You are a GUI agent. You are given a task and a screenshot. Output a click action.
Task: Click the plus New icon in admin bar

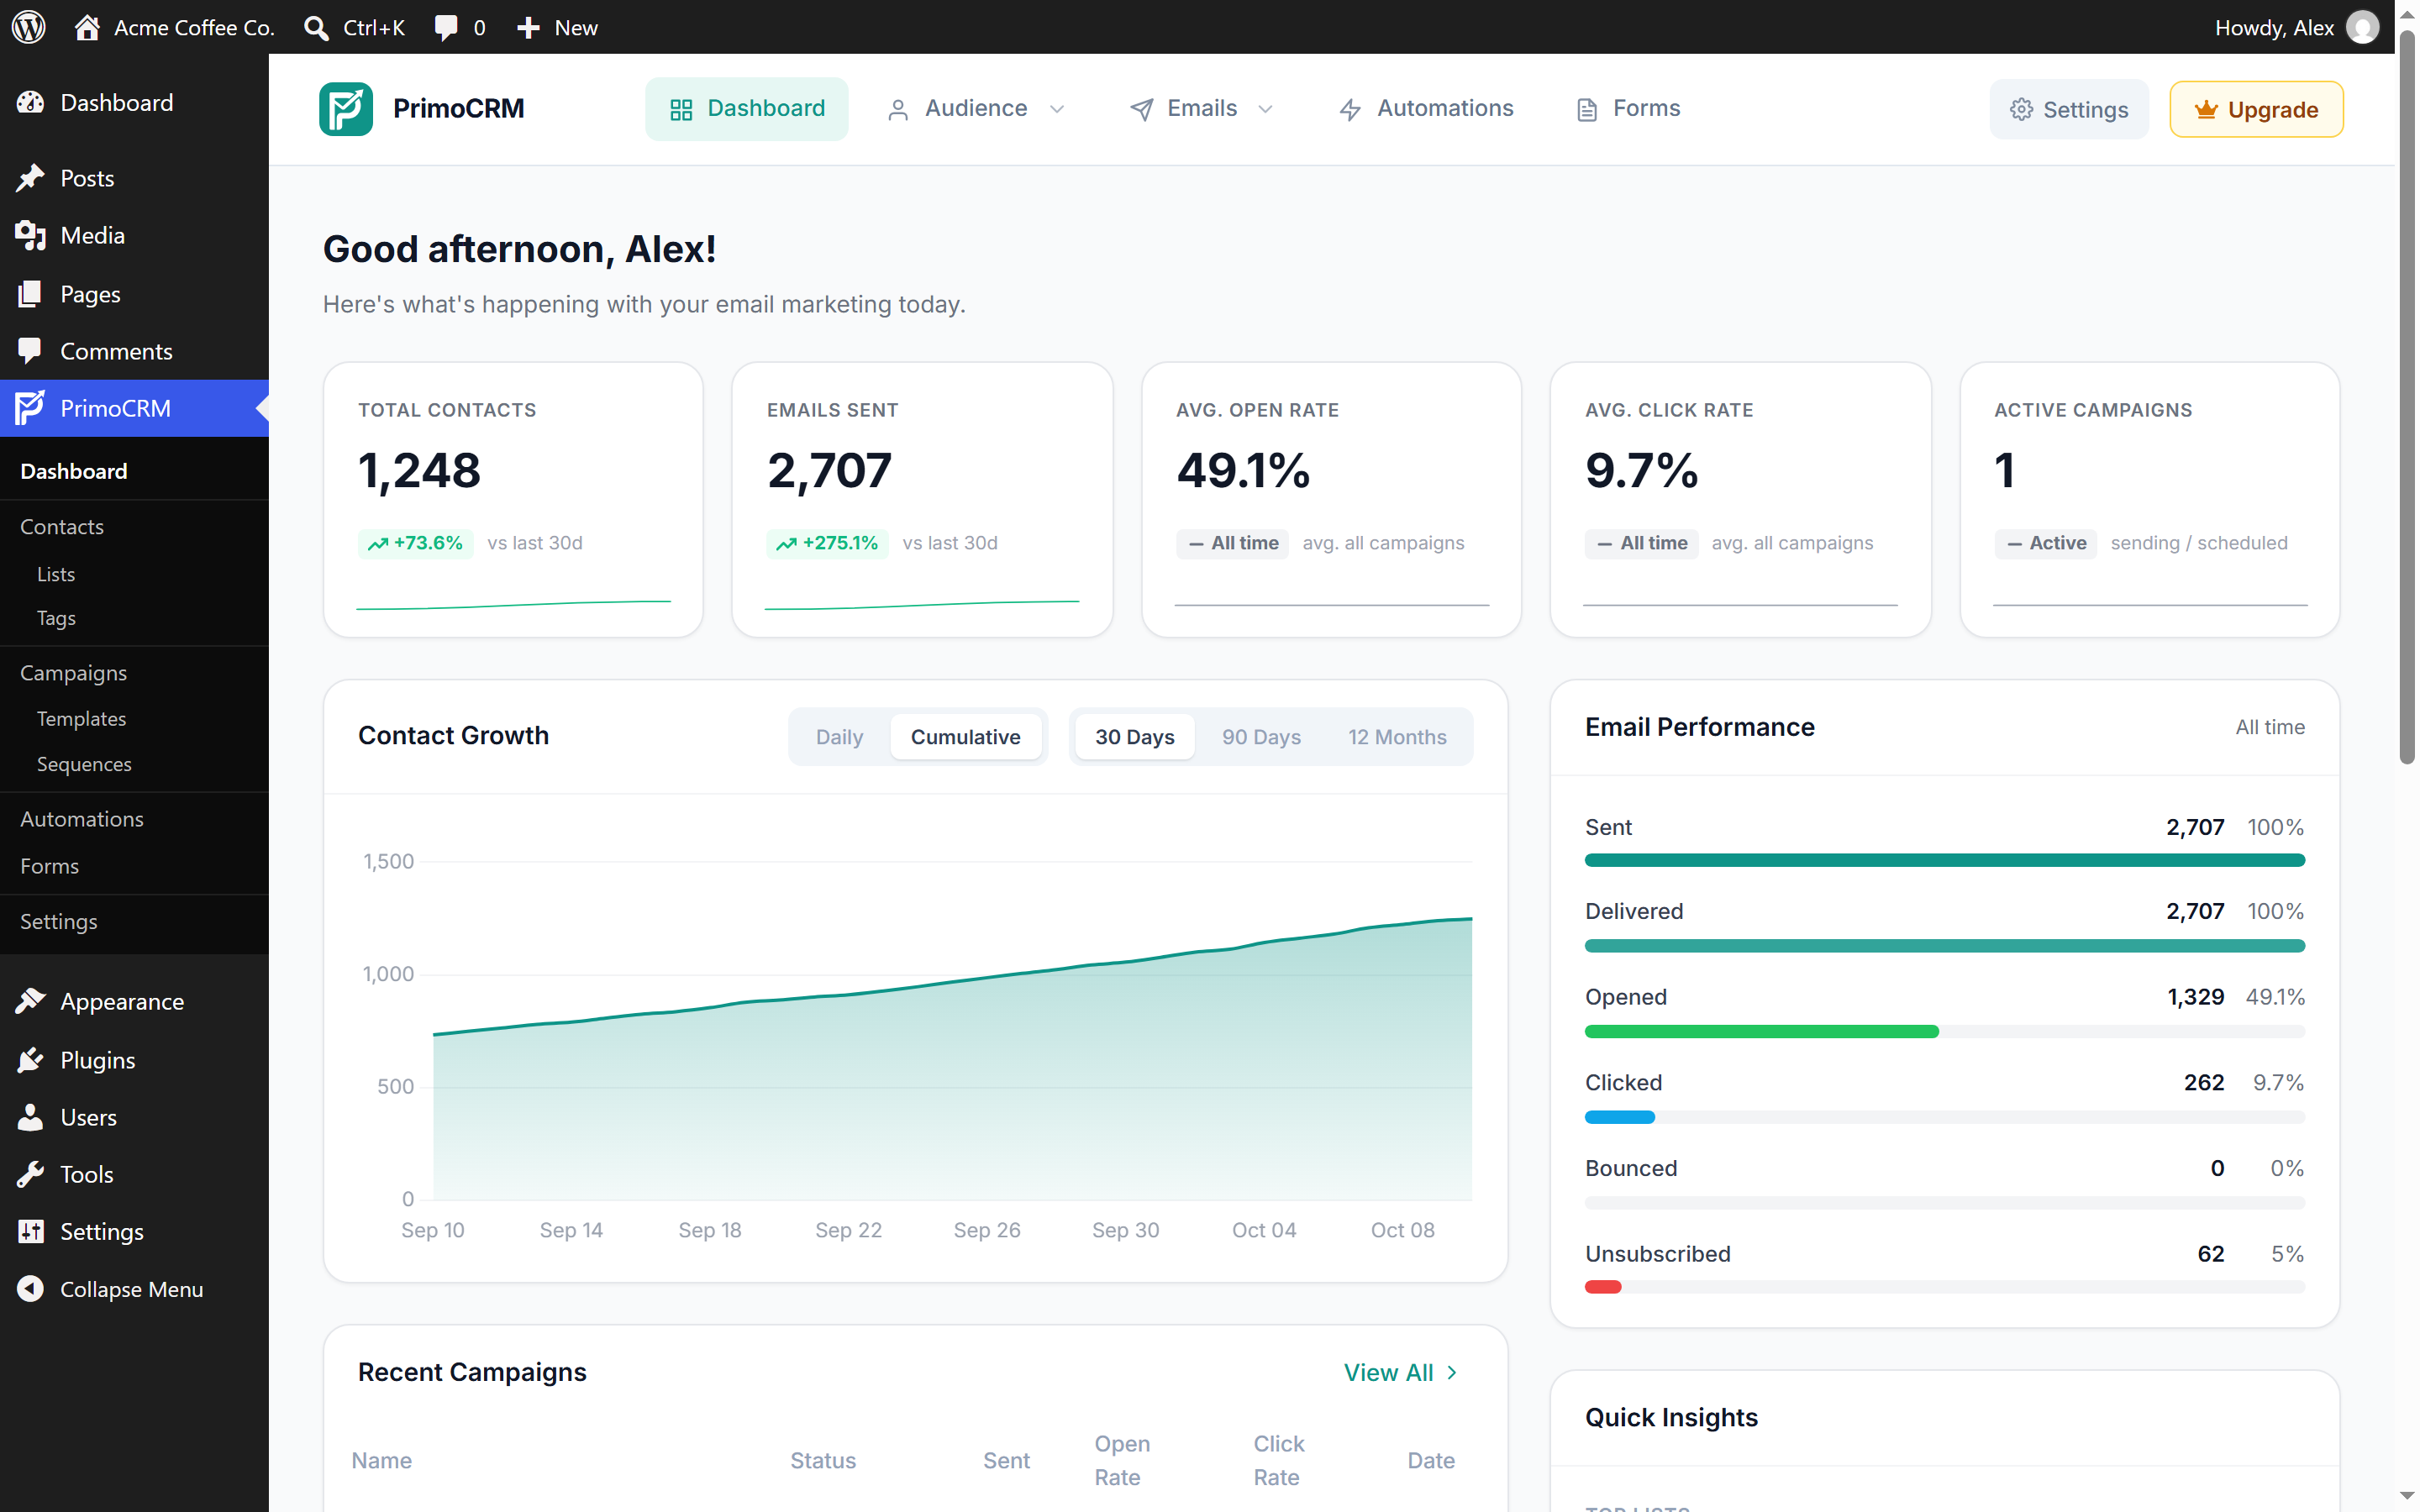(528, 28)
